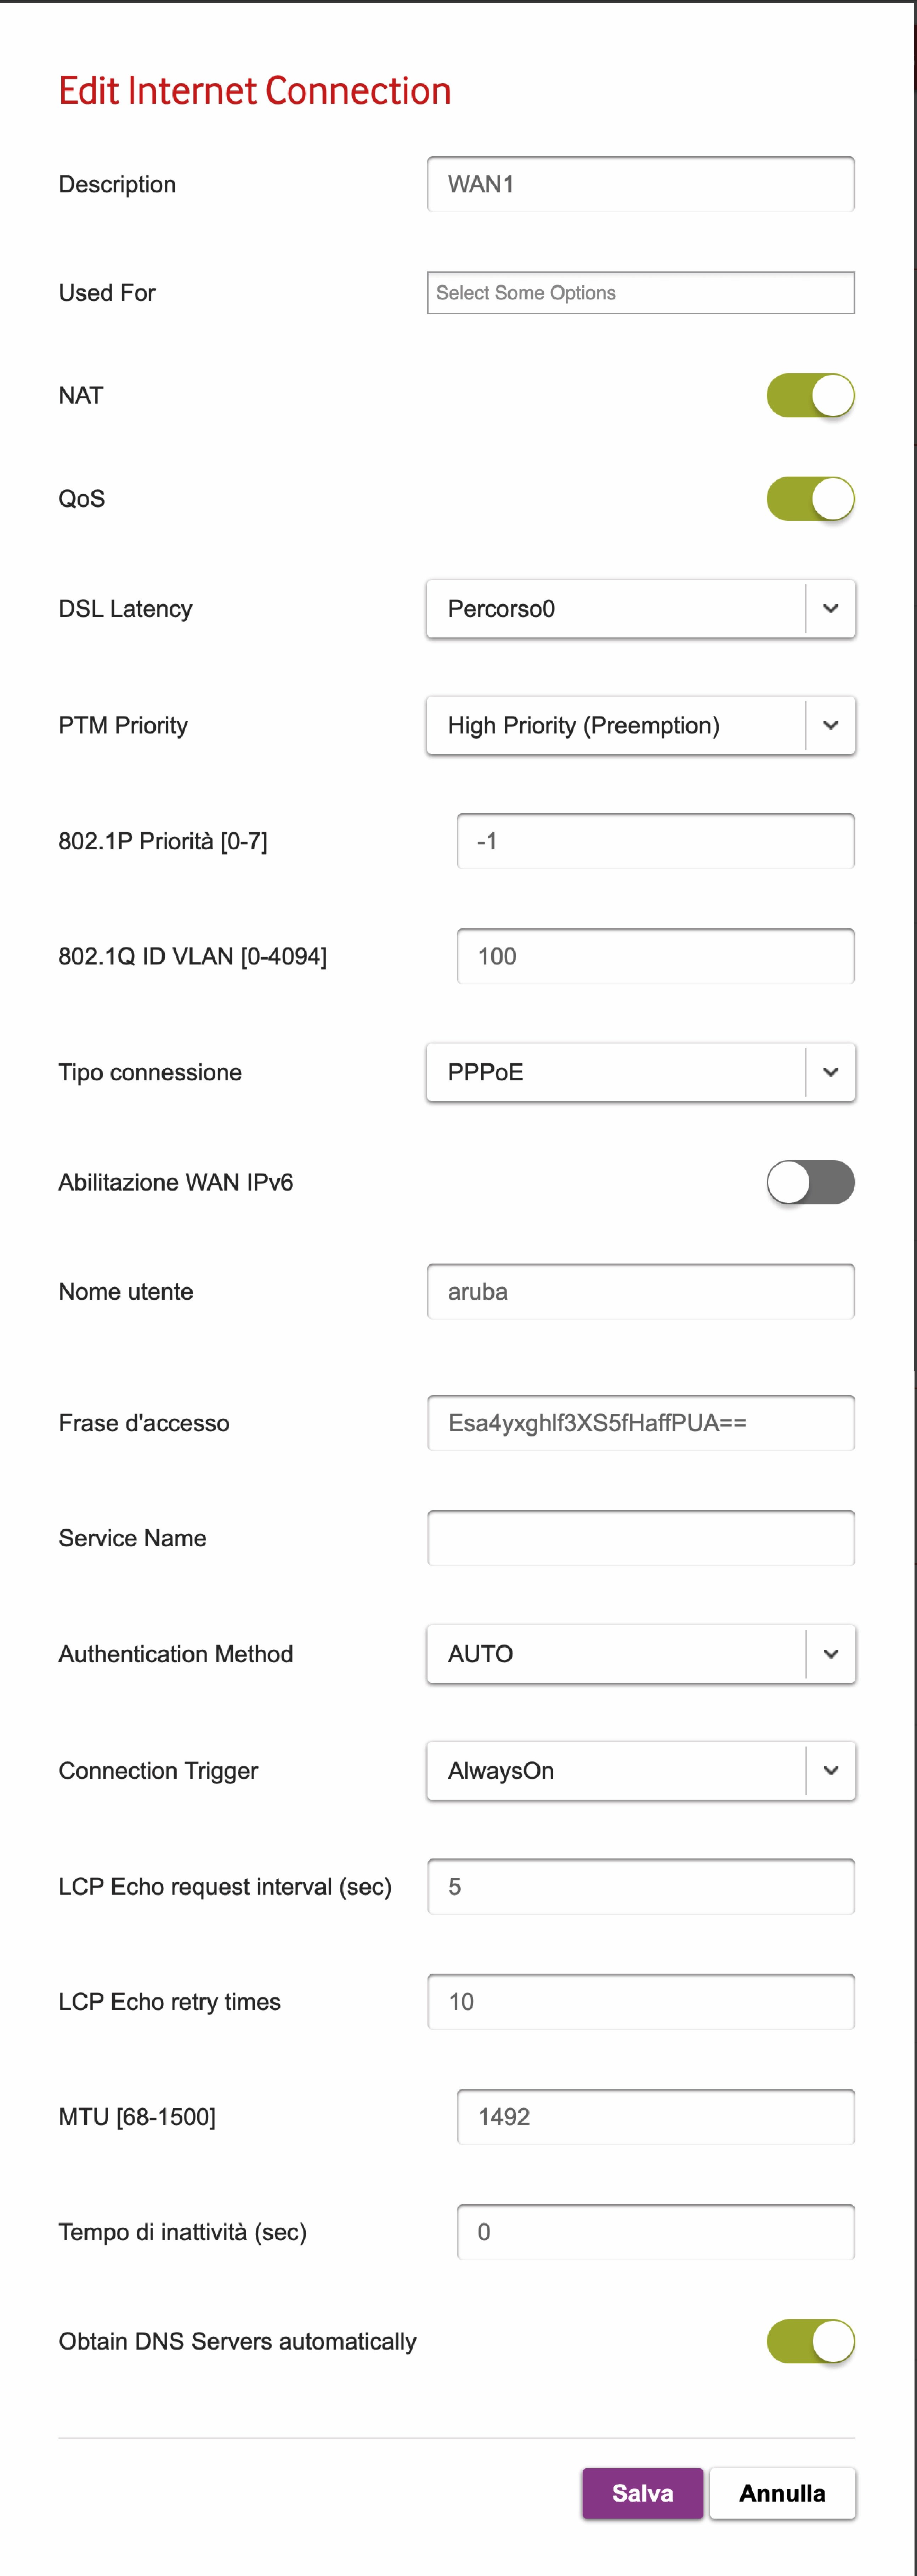The image size is (917, 2576).
Task: Click the MTU value field
Action: click(655, 2117)
